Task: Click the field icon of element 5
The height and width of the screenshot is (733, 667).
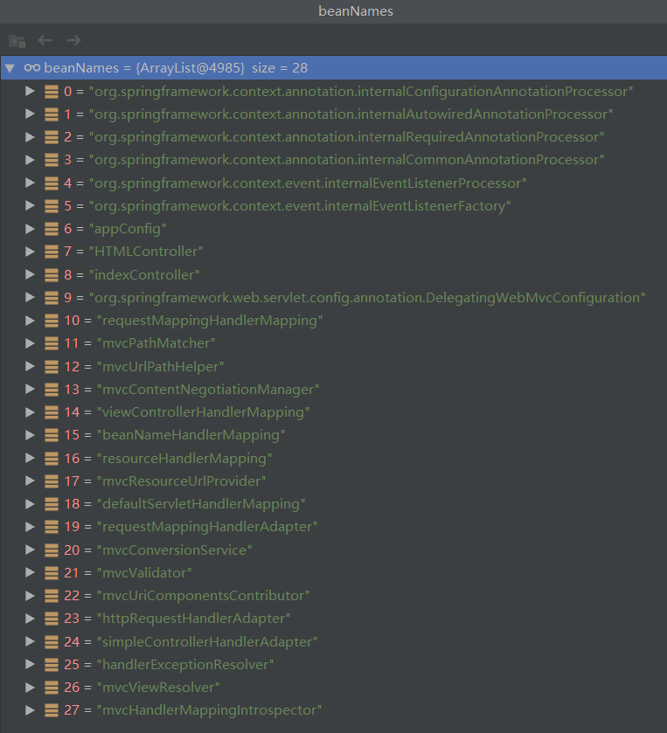Action: coord(51,206)
